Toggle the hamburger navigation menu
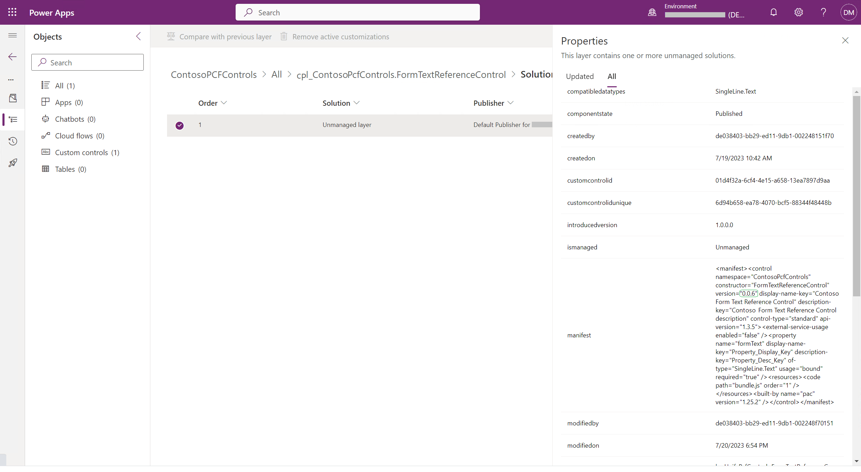 point(13,35)
